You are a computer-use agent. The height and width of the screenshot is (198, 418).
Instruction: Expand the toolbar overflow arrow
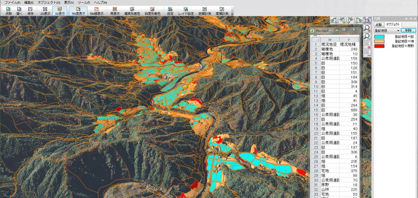coord(232,13)
